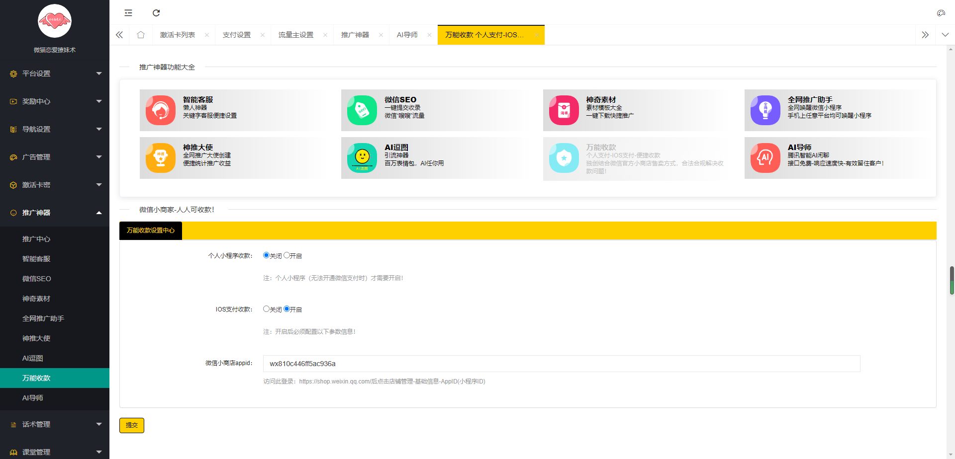Image resolution: width=955 pixels, height=459 pixels.
Task: Select 万能收款 highlighted sidebar item
Action: 55,378
